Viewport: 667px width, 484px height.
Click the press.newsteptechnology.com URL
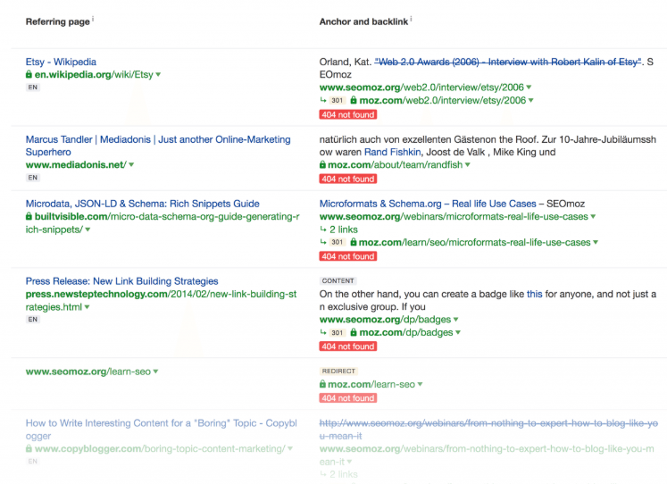click(x=162, y=300)
